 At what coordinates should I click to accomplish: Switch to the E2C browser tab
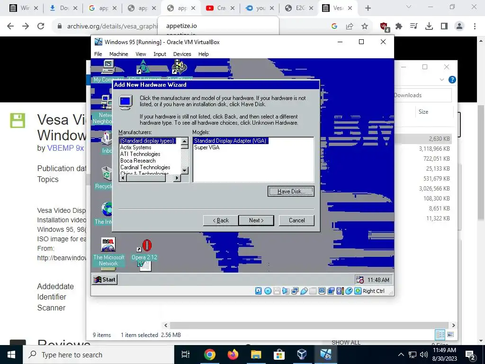click(x=299, y=8)
